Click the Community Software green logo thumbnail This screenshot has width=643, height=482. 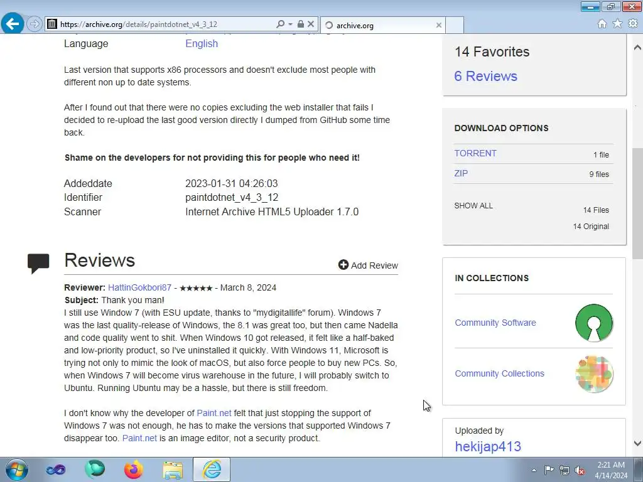[x=594, y=323]
